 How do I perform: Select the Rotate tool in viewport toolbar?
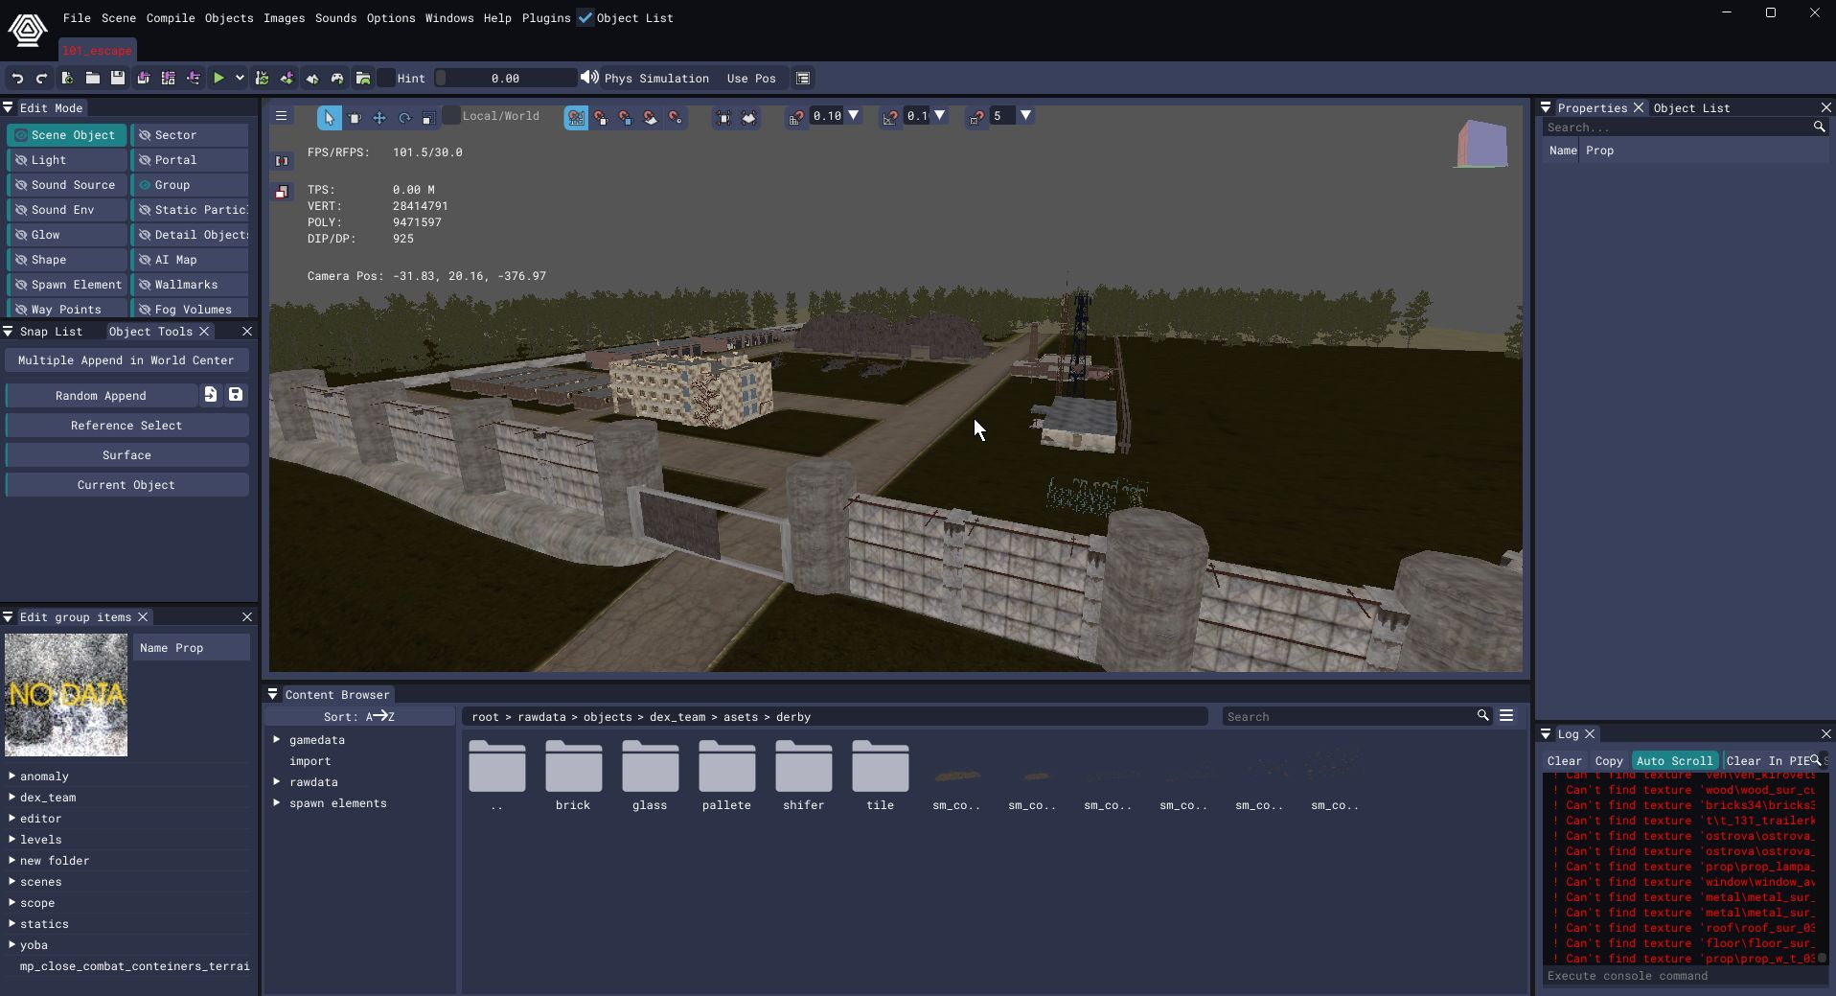[x=404, y=117]
